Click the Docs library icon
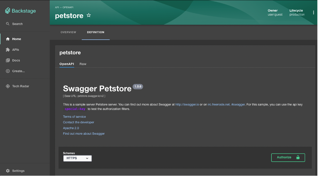 pos(8,61)
